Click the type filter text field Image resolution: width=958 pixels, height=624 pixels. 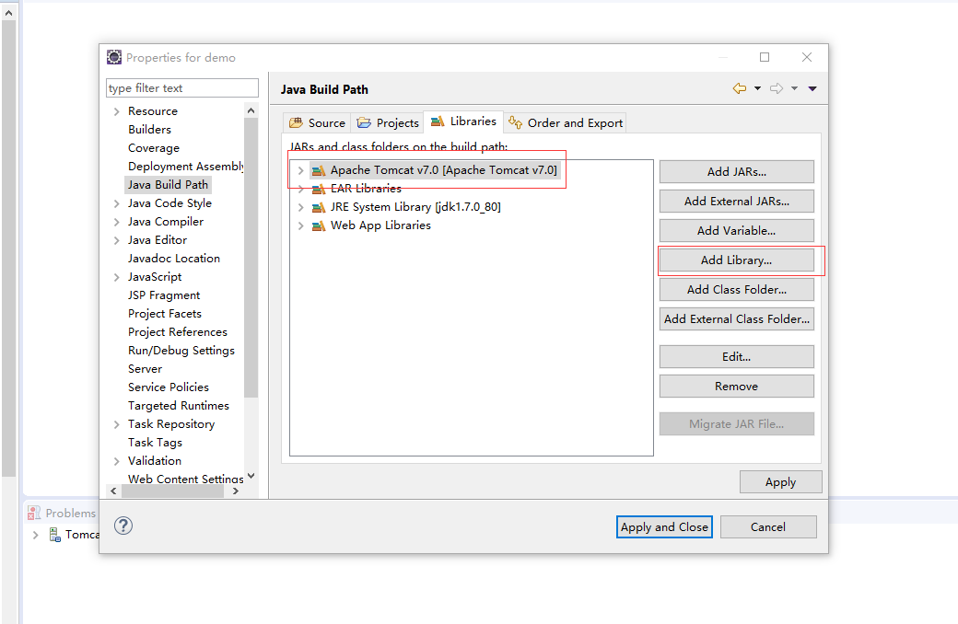182,88
